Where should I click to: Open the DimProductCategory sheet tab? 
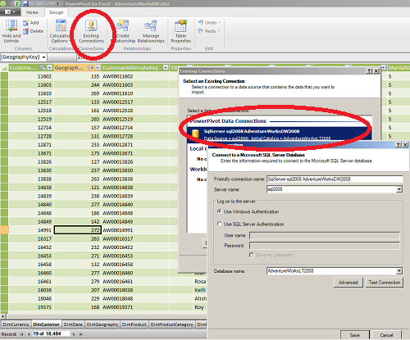[x=172, y=324]
